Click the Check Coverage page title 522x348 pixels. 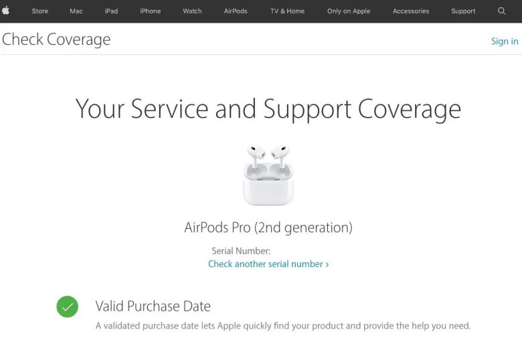[x=56, y=39]
